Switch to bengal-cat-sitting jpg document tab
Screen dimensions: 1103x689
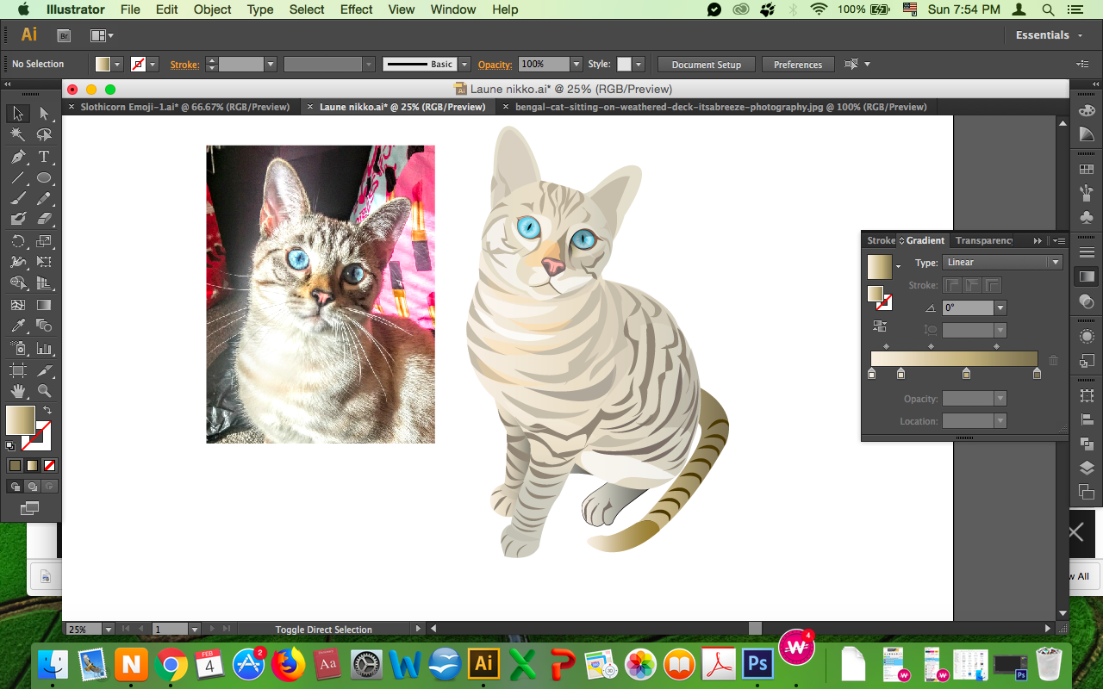click(720, 107)
